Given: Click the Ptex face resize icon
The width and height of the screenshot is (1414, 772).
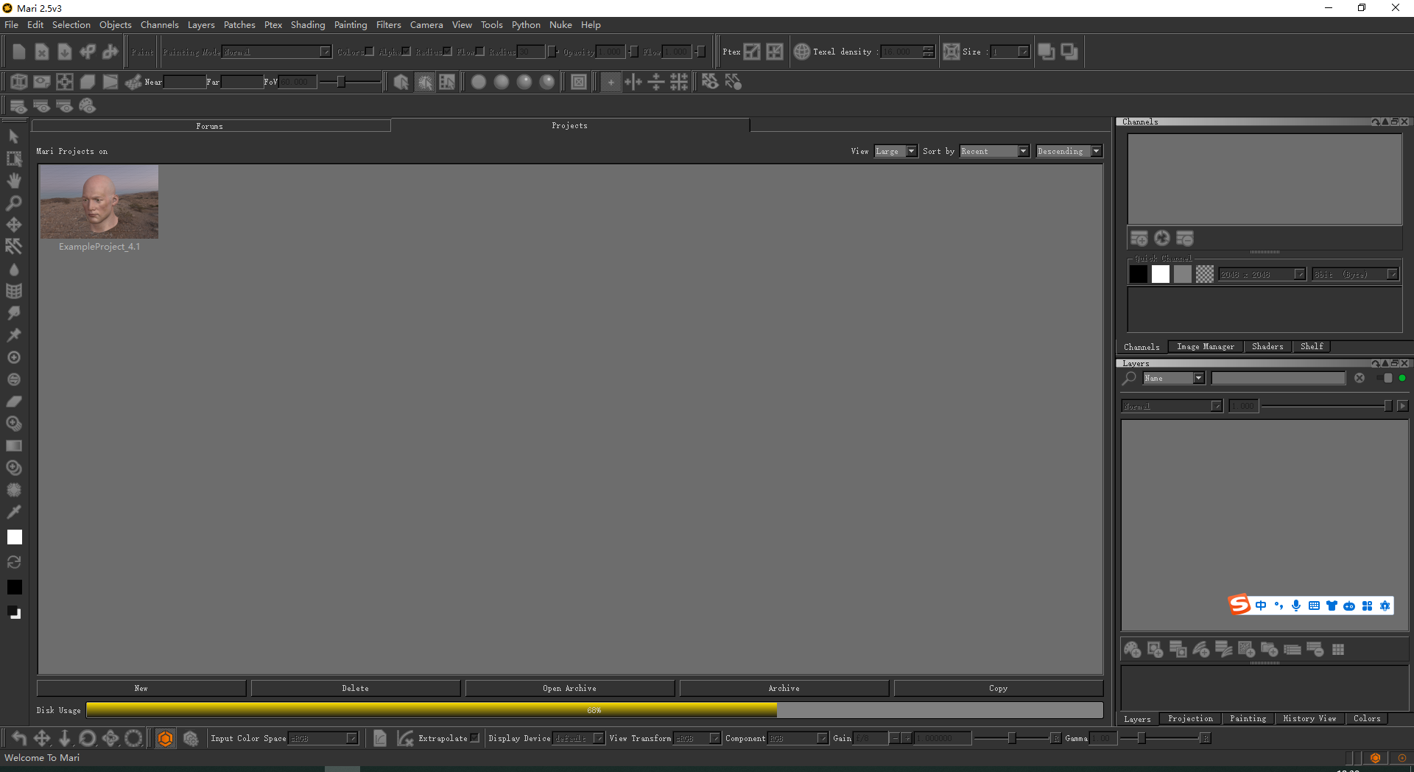Looking at the screenshot, I should coord(752,52).
